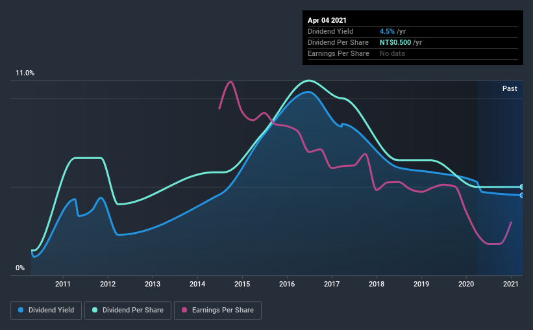Viewport: 533px width, 330px height.
Task: Click the 'No data' earnings value in tooltip
Action: [392, 53]
